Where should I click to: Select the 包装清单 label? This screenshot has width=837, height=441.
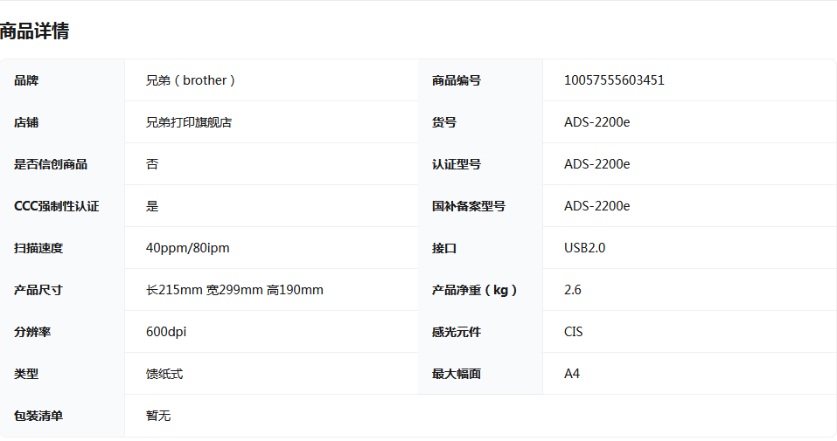38,416
